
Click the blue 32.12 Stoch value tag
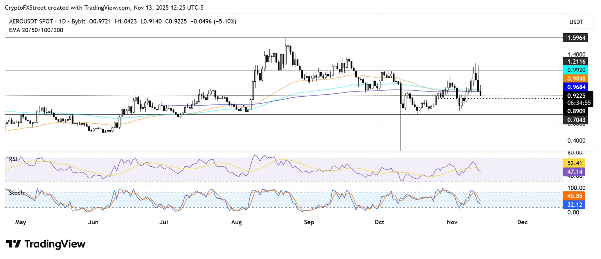576,204
